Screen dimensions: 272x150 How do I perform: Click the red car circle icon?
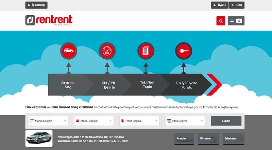pyautogui.click(x=68, y=51)
